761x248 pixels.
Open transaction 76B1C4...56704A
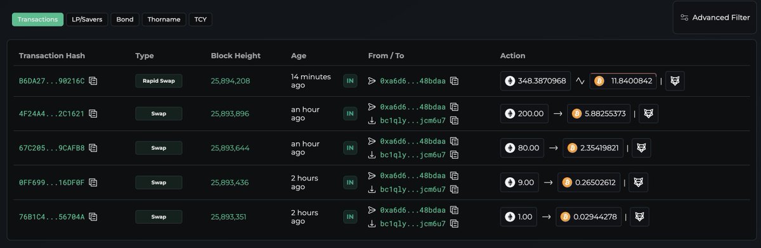[51, 216]
